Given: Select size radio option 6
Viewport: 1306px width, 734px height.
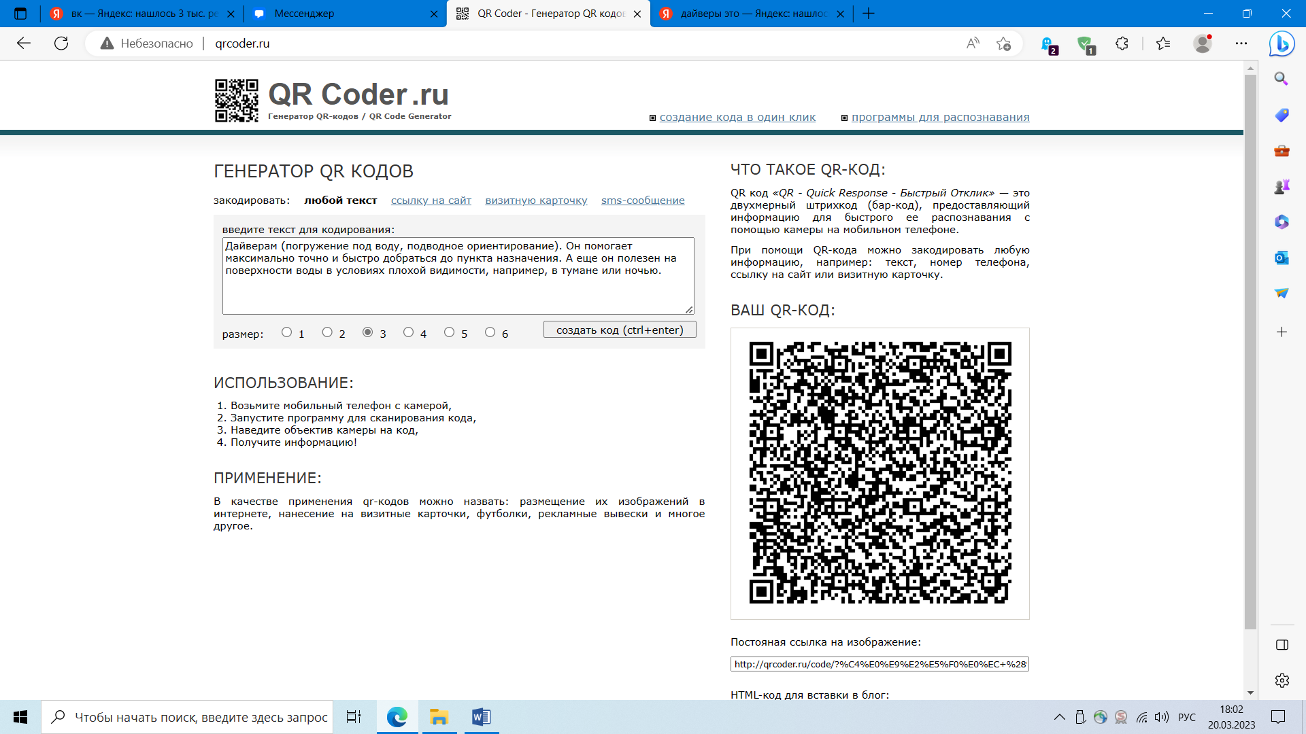Looking at the screenshot, I should click(490, 332).
